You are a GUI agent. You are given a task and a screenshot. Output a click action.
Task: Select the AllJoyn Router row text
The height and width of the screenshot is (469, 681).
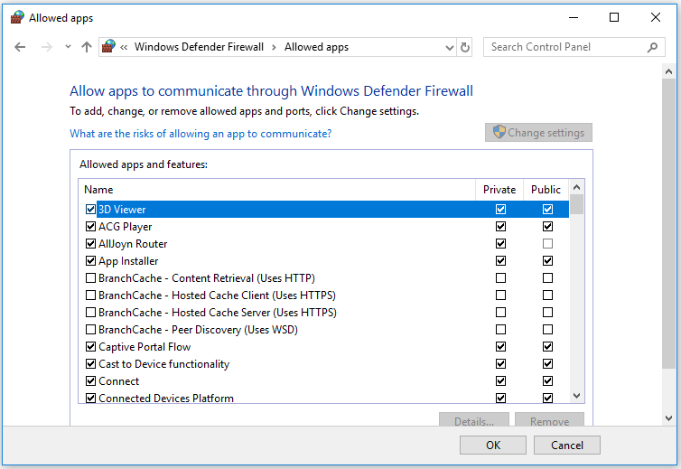click(x=133, y=243)
